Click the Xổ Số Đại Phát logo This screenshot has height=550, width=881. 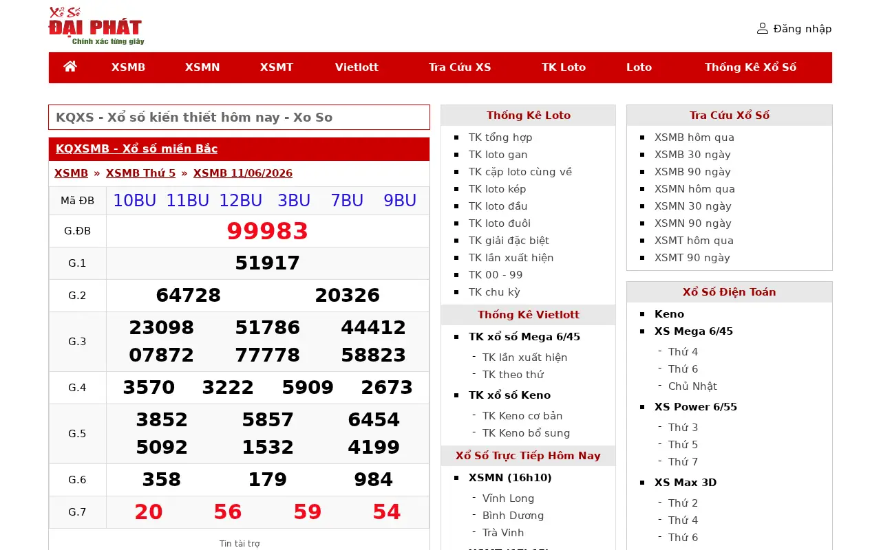pyautogui.click(x=96, y=26)
